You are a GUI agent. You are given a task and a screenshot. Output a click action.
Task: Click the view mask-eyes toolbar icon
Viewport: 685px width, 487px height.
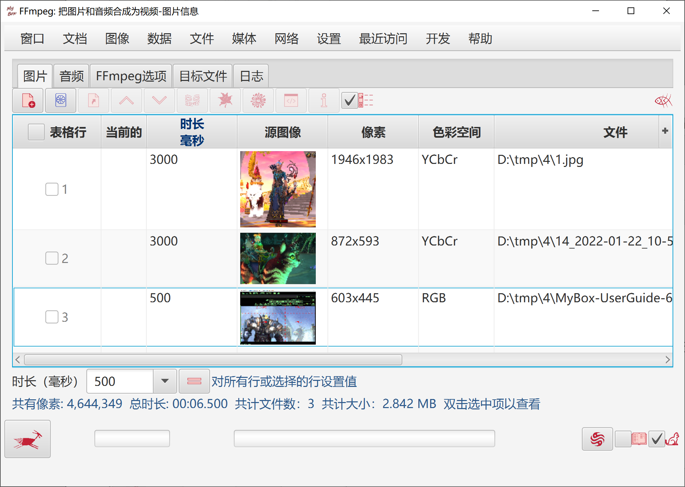pyautogui.click(x=192, y=100)
